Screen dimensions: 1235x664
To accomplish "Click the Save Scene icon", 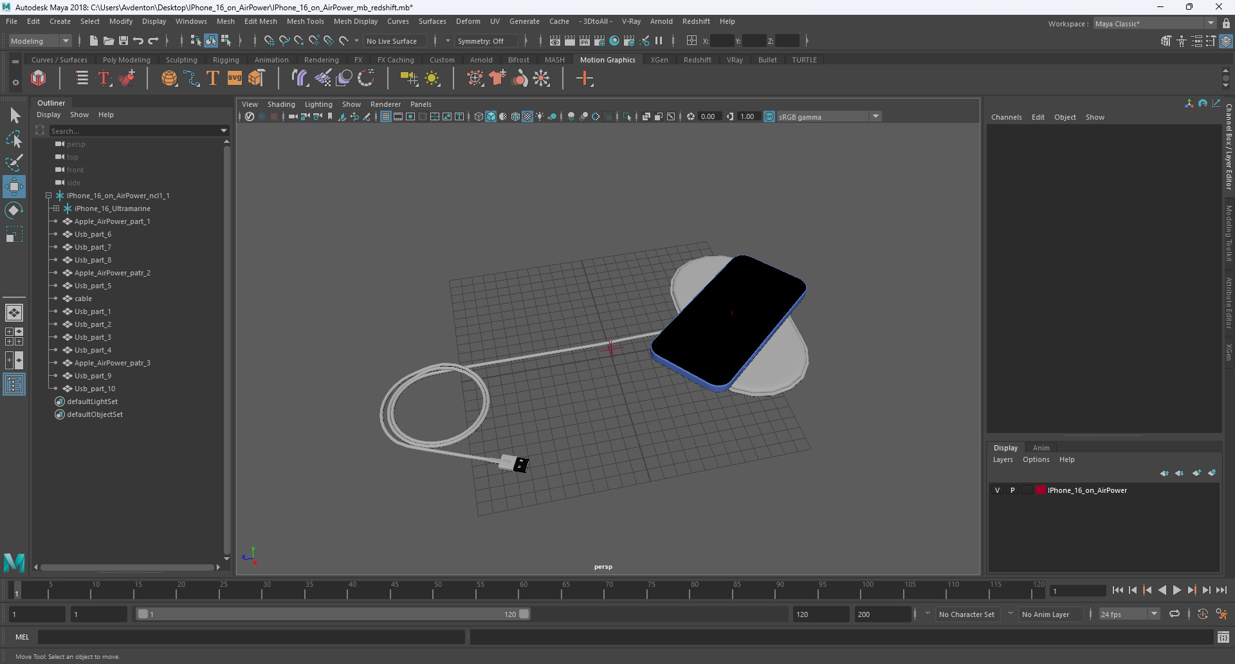I will click(123, 41).
